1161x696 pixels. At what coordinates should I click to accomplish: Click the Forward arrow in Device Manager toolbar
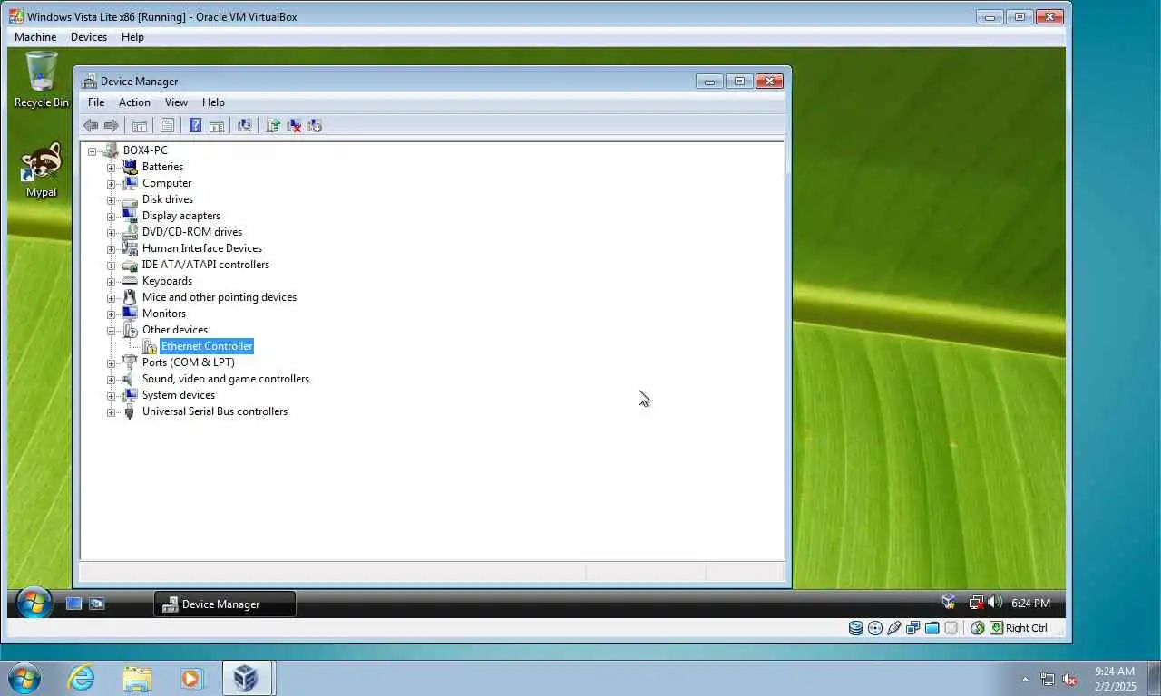click(111, 125)
